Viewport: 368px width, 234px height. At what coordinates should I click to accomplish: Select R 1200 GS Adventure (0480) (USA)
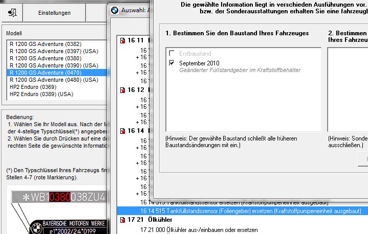(53, 80)
